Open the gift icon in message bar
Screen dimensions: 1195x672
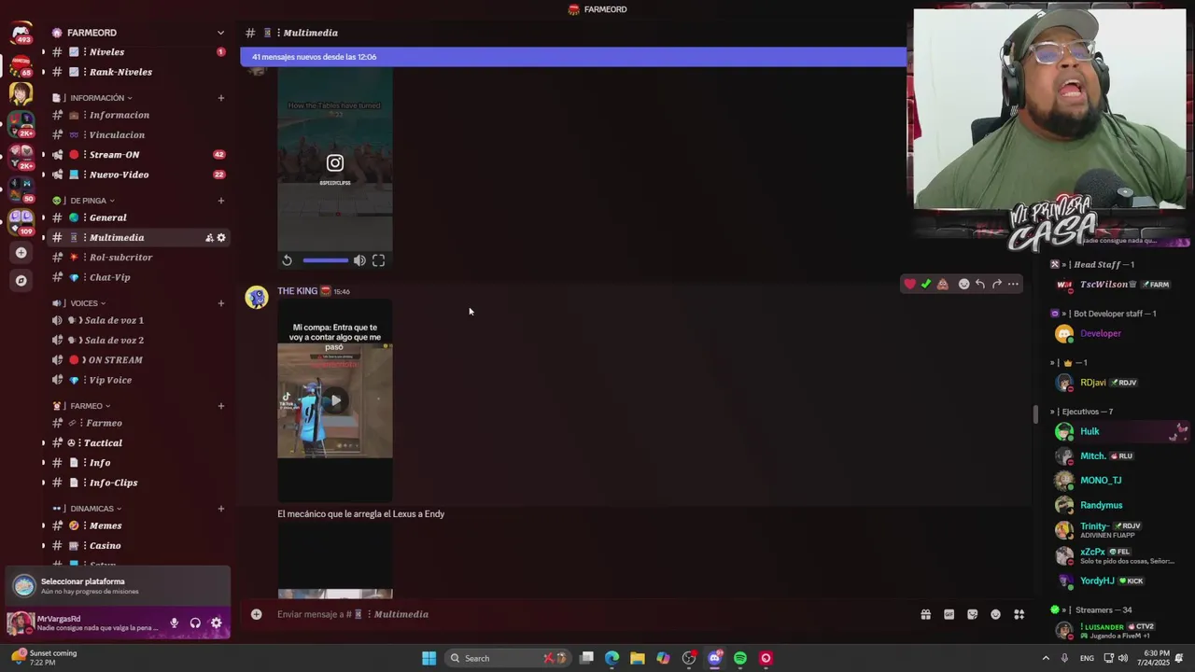point(925,614)
